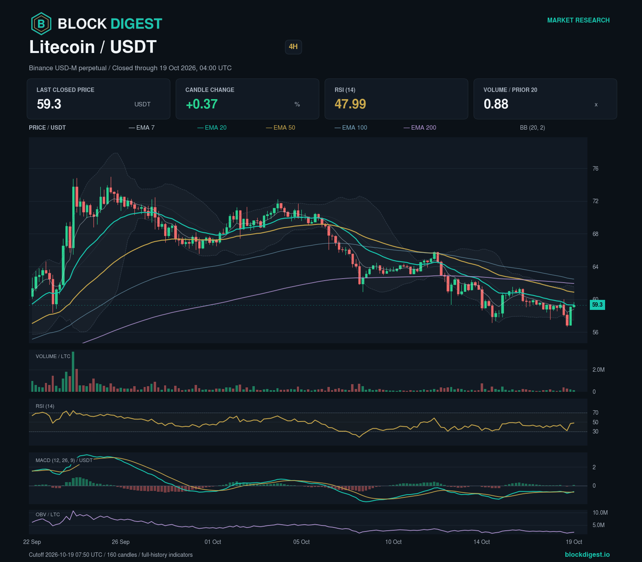Click the 26 Sep date axis label
This screenshot has height=562, width=642.
(x=121, y=542)
